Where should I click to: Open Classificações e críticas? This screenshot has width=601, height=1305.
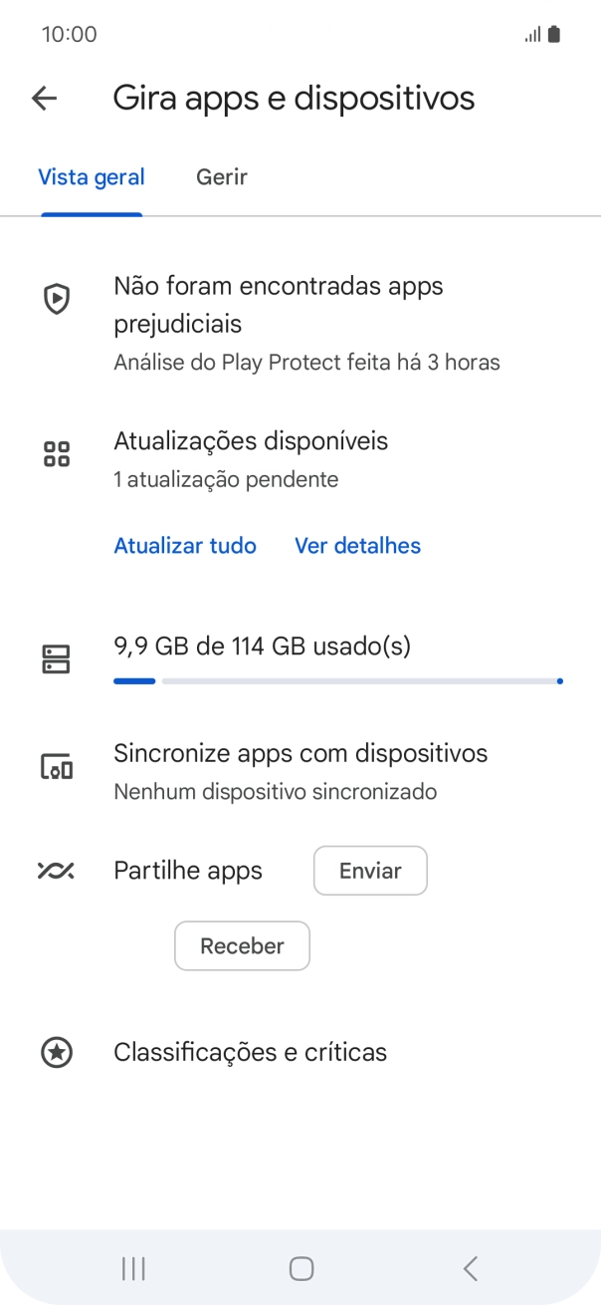[x=250, y=1052]
